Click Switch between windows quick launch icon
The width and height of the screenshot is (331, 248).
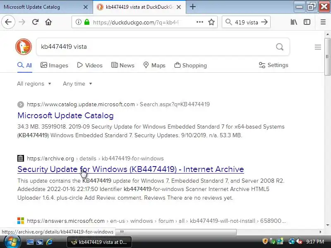tap(39, 242)
